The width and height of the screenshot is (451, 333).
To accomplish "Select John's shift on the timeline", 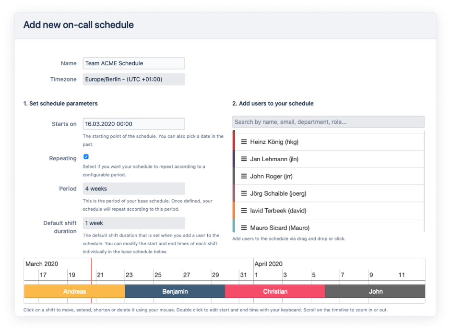I will 376,291.
